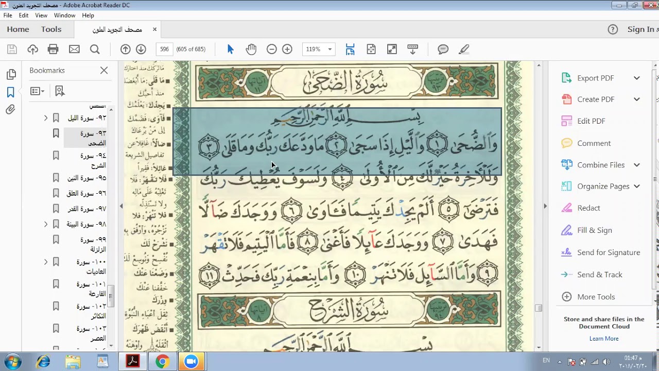Viewport: 659px width, 371px height.
Task: Expand Organize Pages options chevron
Action: pyautogui.click(x=637, y=187)
